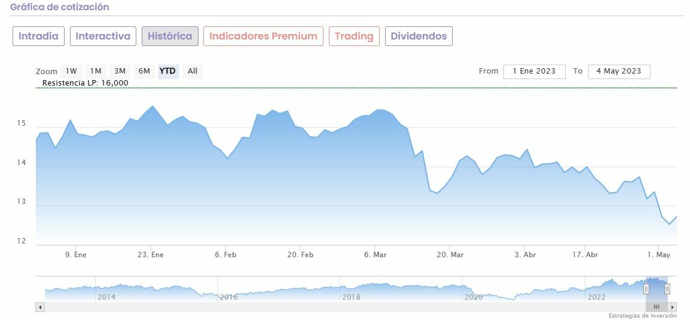Switch to the Interactiva tab
Viewport: 690px width, 320px height.
pyautogui.click(x=103, y=36)
